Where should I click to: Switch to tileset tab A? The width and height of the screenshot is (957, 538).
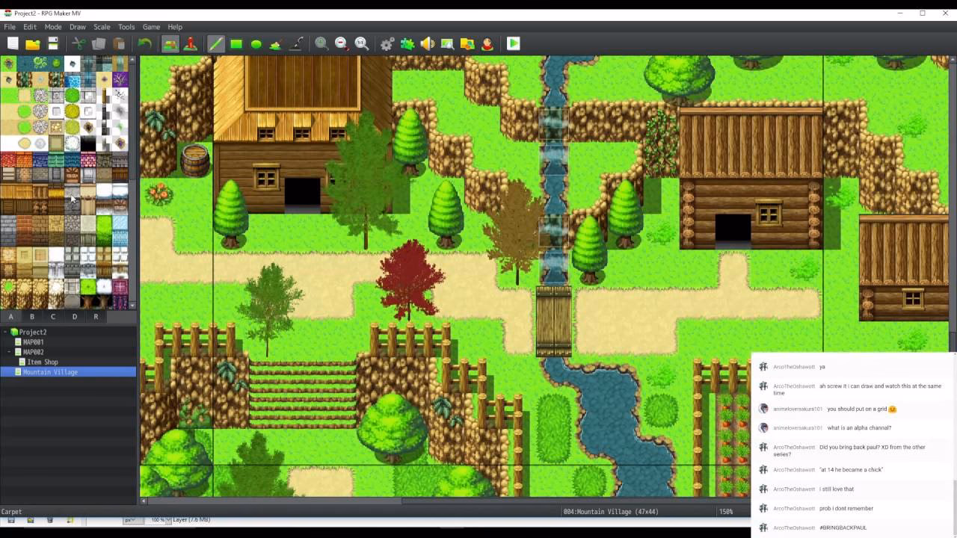click(11, 317)
